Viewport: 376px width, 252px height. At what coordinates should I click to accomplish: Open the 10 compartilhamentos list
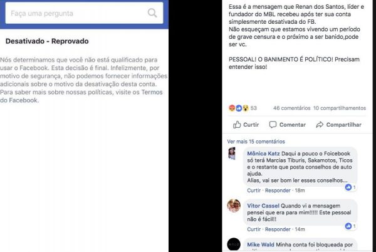click(340, 108)
